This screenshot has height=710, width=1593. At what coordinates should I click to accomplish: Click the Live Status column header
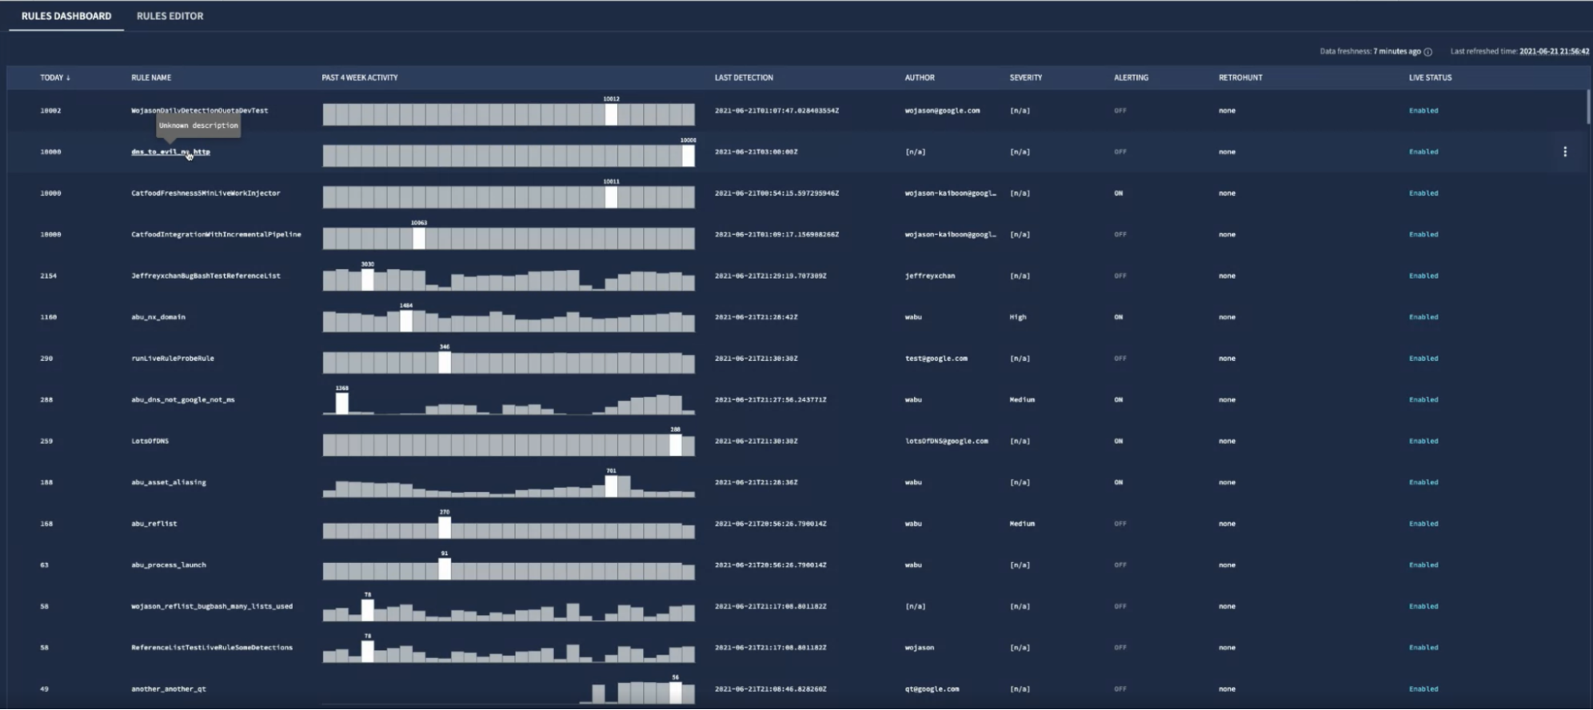(x=1430, y=78)
